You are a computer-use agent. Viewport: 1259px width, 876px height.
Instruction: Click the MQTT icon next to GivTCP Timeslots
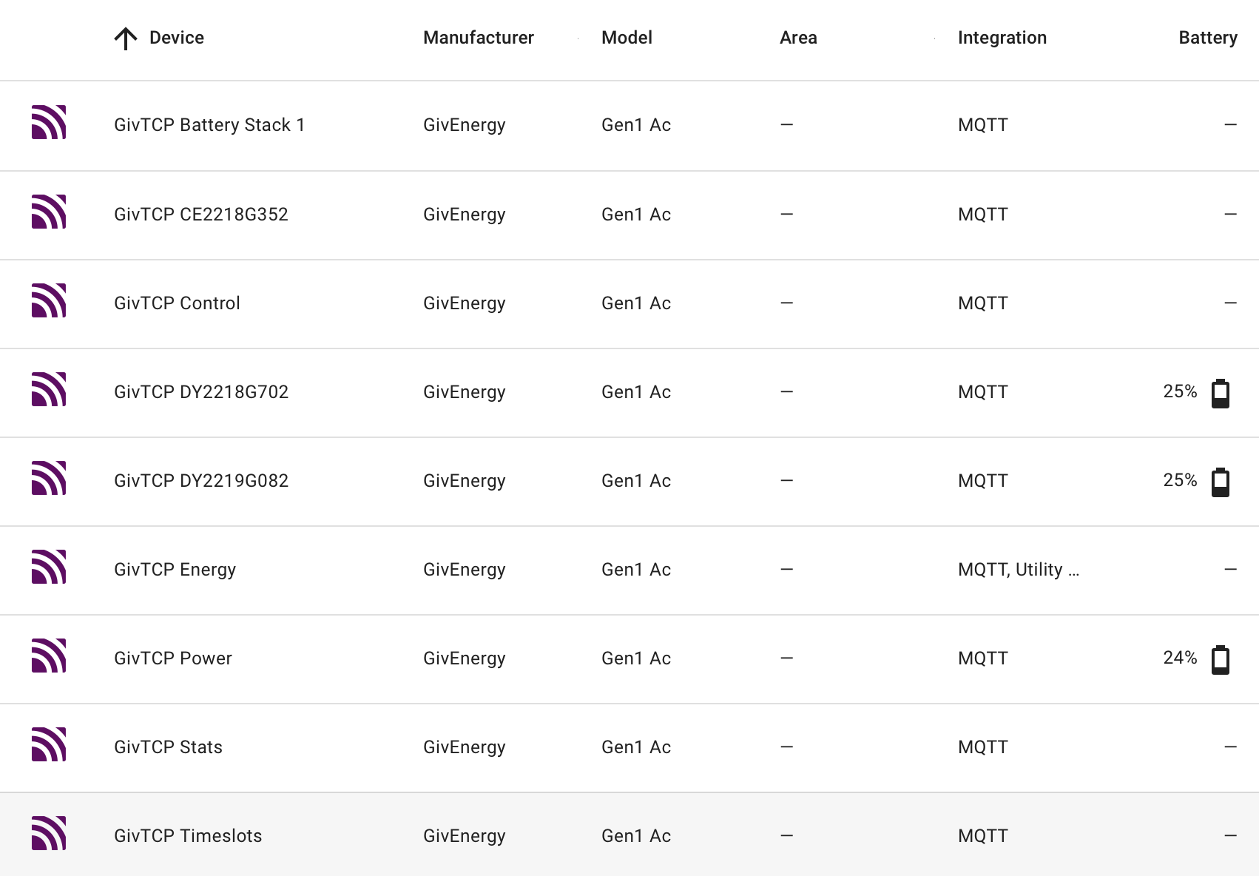49,833
